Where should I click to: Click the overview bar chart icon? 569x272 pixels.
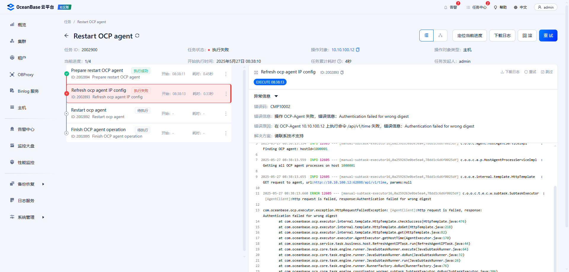(x=12, y=25)
